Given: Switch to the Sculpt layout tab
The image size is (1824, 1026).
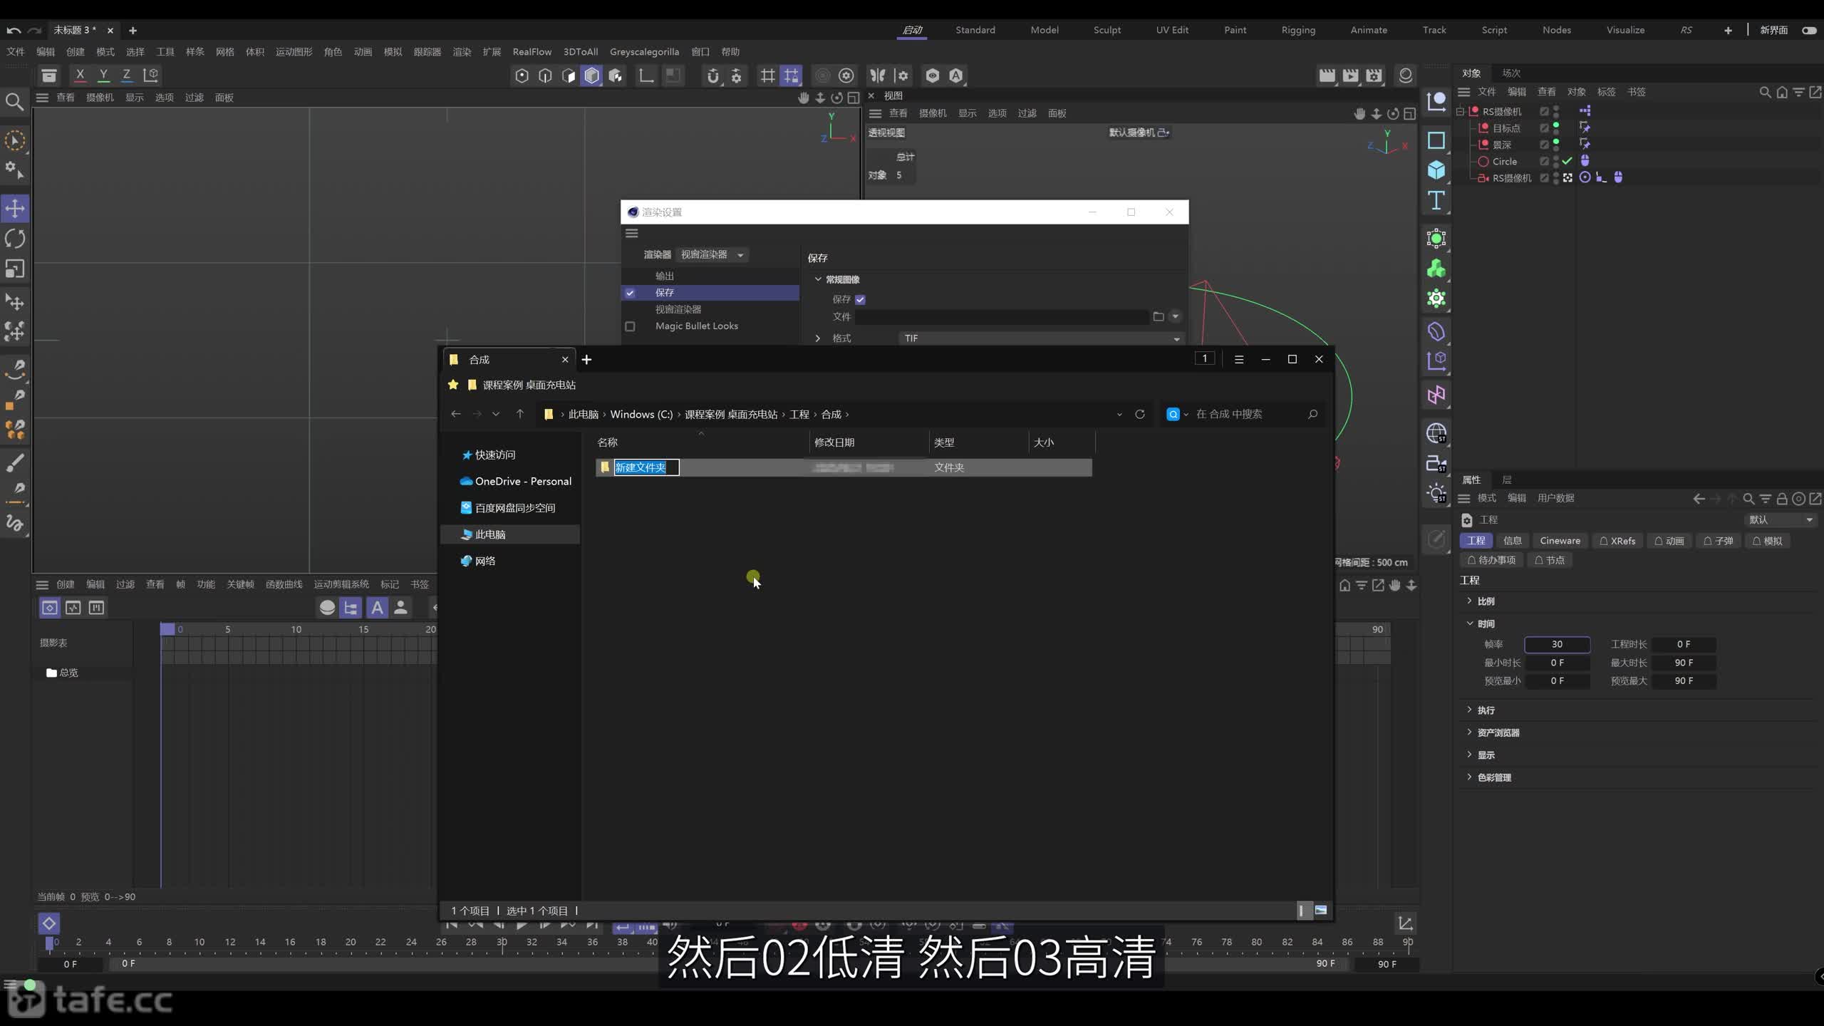Looking at the screenshot, I should [x=1107, y=30].
